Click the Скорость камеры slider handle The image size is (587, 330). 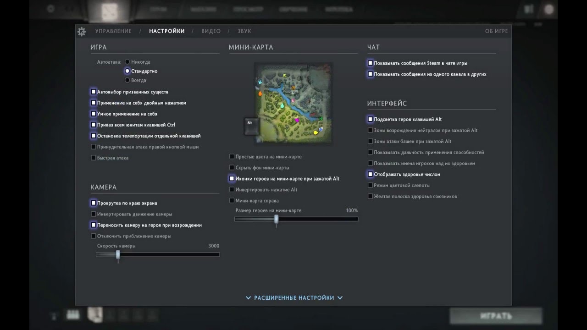tap(118, 254)
